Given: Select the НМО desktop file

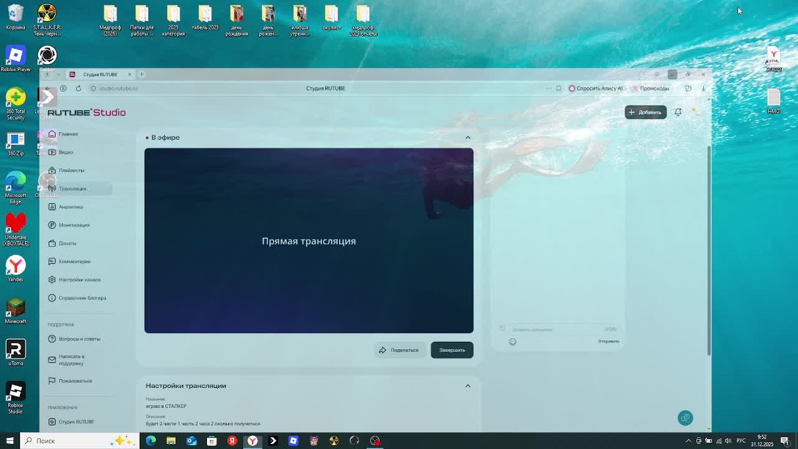Looking at the screenshot, I should point(774,102).
